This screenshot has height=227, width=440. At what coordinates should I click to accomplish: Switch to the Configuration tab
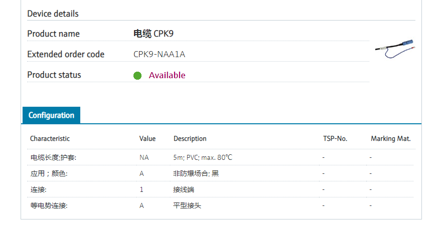[x=51, y=115]
